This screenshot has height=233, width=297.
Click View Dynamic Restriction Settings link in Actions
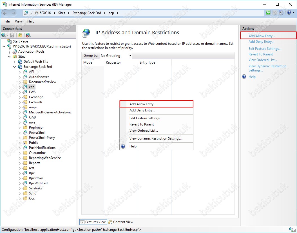pos(267,68)
